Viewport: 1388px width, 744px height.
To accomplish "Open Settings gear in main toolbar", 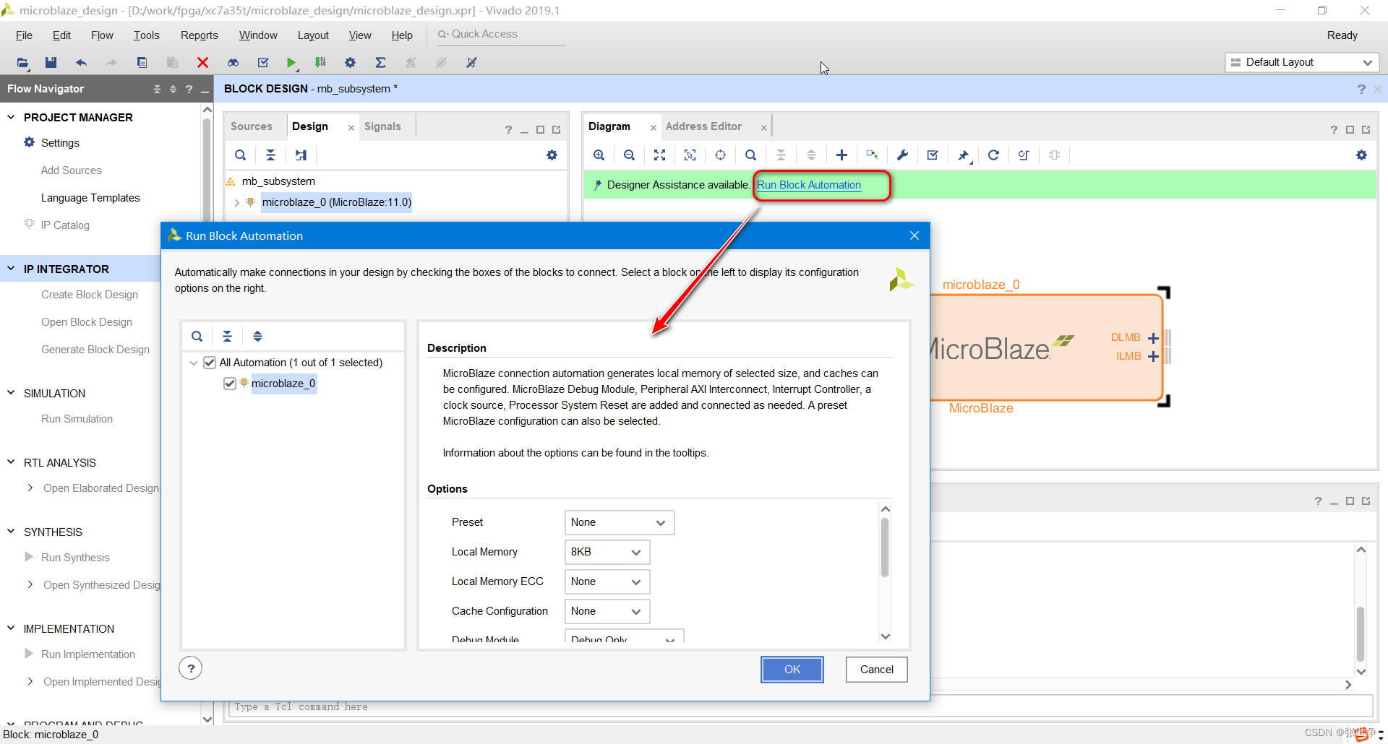I will [351, 63].
